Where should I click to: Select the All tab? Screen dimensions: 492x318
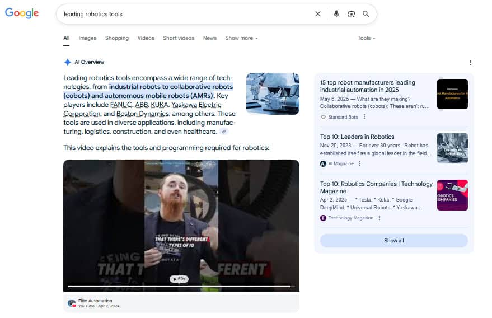pyautogui.click(x=67, y=38)
